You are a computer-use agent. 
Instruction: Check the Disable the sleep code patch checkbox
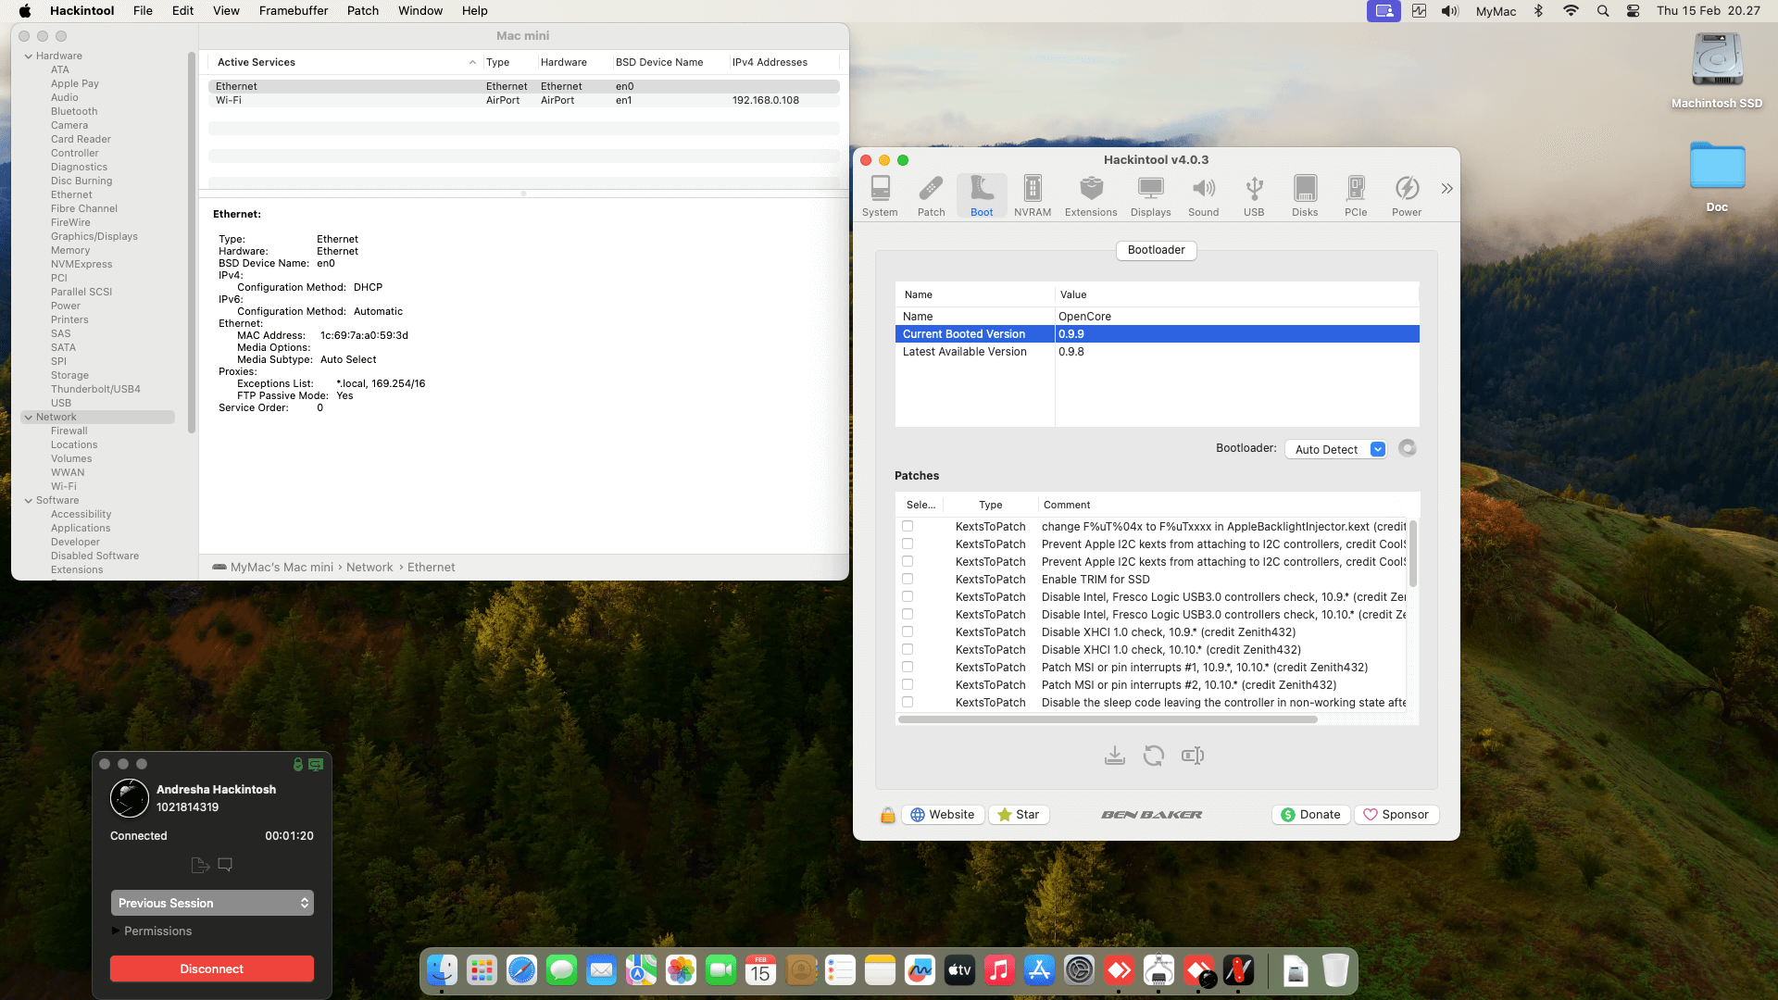908,702
